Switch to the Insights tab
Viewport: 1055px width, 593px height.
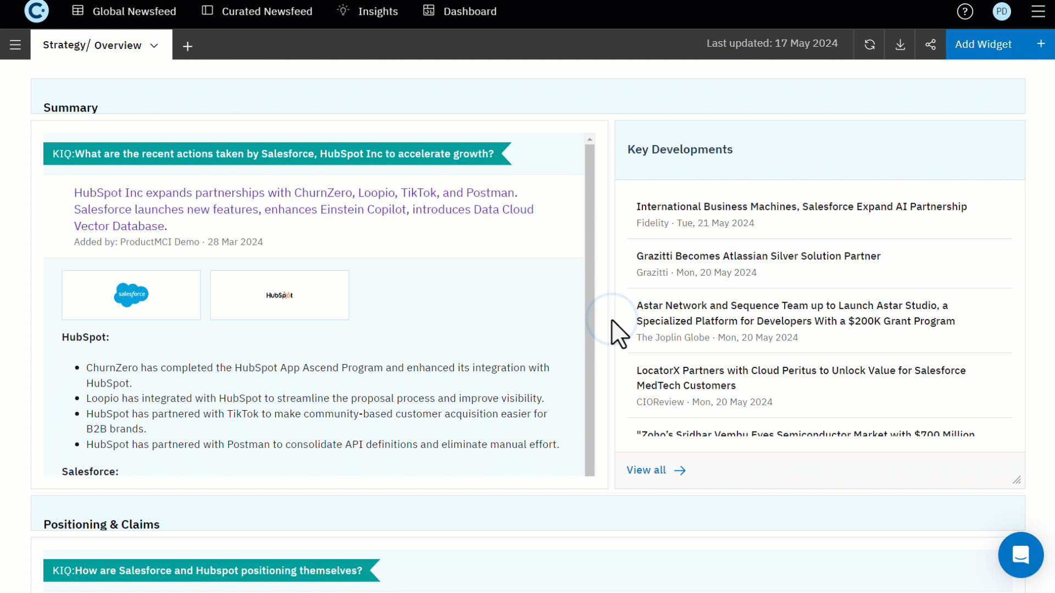point(368,11)
